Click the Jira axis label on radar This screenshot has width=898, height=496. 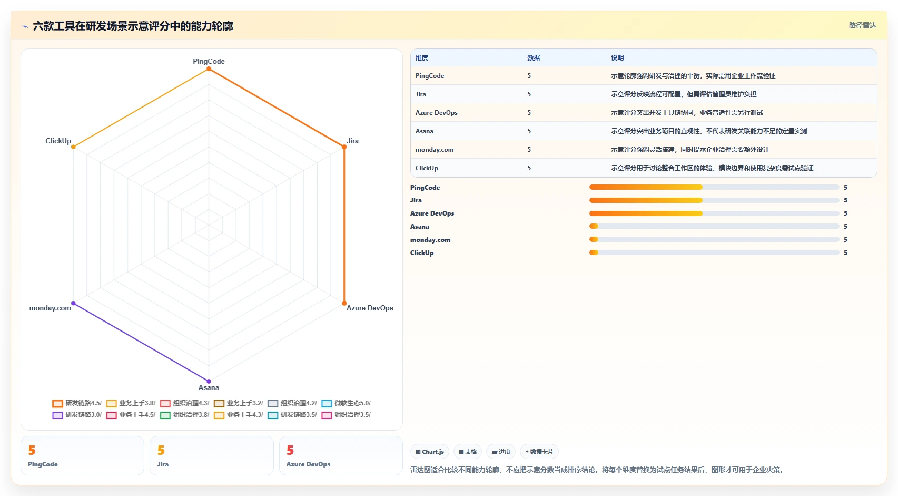353,141
